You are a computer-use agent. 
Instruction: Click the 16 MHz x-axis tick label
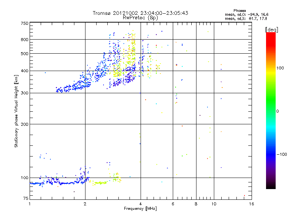pyautogui.click(x=252, y=204)
